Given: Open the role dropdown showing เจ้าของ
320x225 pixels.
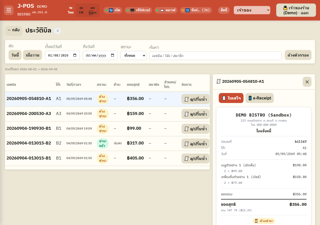Looking at the screenshot, I should tap(252, 10).
